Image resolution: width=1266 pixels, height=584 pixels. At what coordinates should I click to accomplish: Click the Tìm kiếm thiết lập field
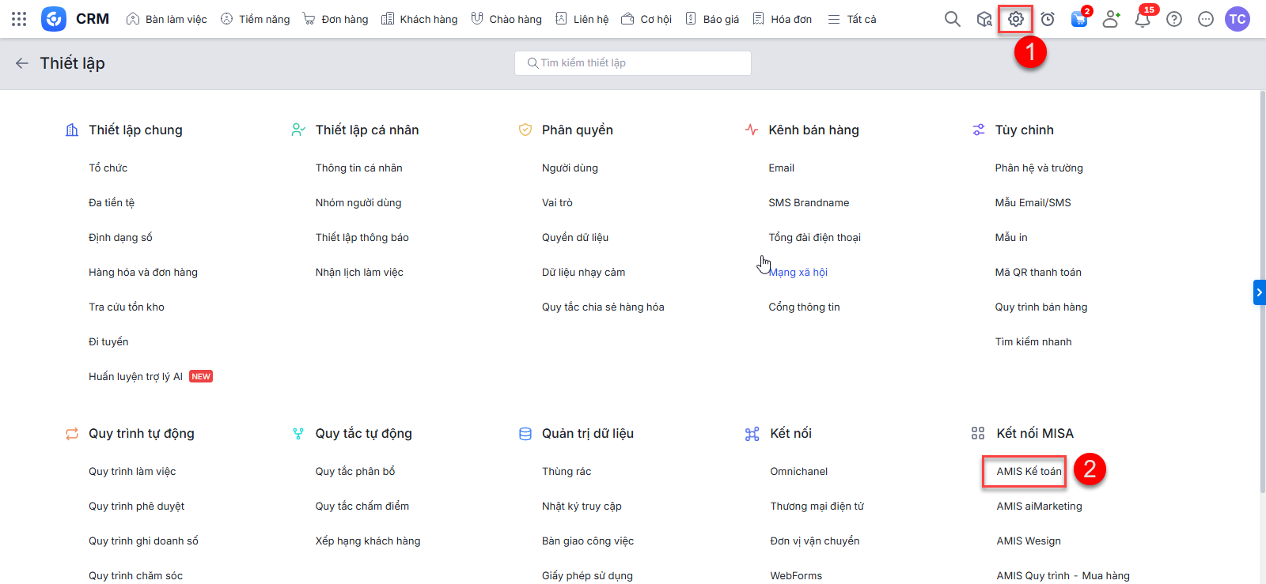coord(633,63)
